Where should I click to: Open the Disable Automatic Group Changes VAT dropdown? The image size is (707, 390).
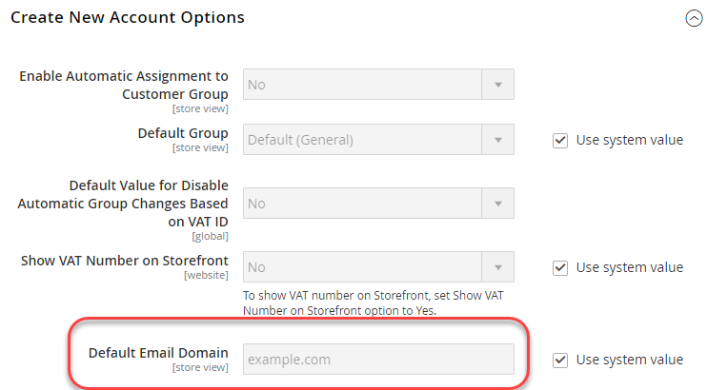click(378, 204)
